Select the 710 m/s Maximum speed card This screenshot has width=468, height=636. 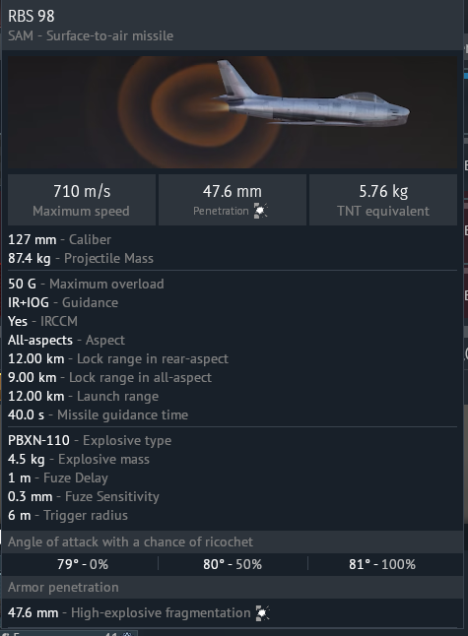tap(82, 200)
